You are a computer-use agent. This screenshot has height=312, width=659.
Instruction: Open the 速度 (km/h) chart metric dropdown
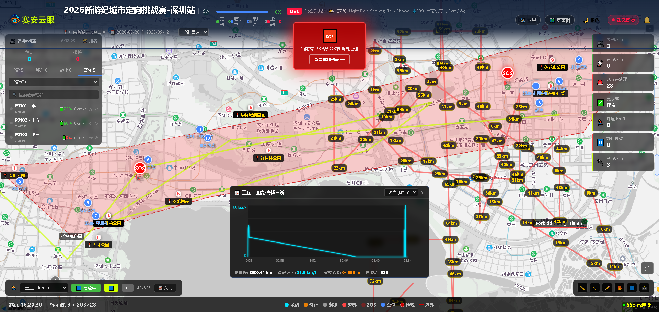coord(401,192)
